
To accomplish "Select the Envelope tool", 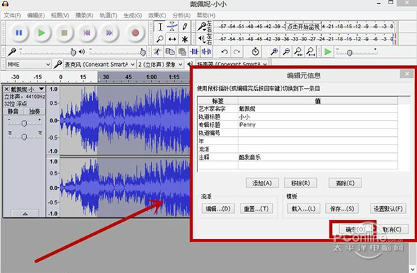I will point(172,26).
